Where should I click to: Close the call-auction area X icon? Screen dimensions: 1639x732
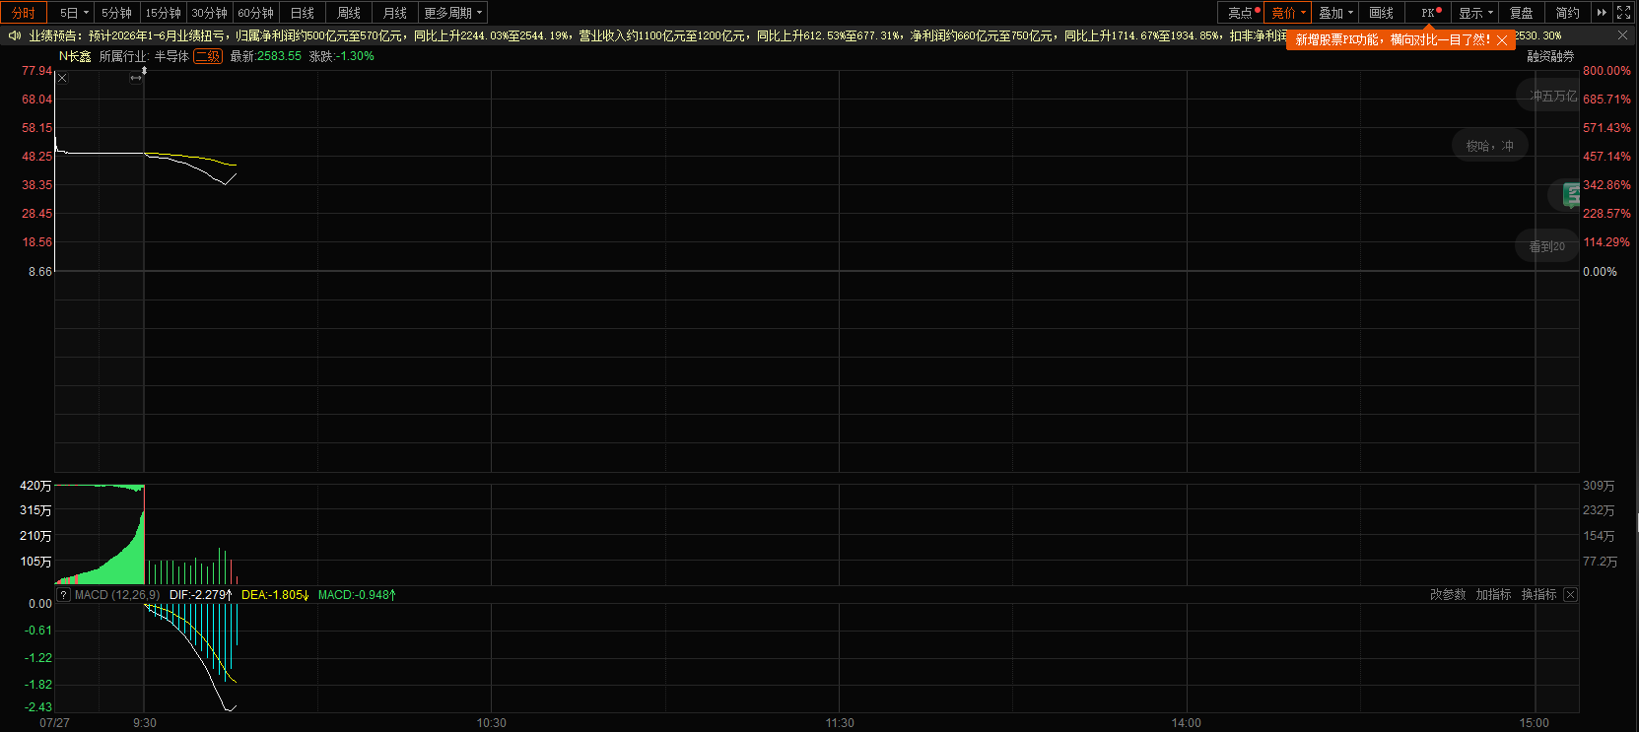pos(62,78)
